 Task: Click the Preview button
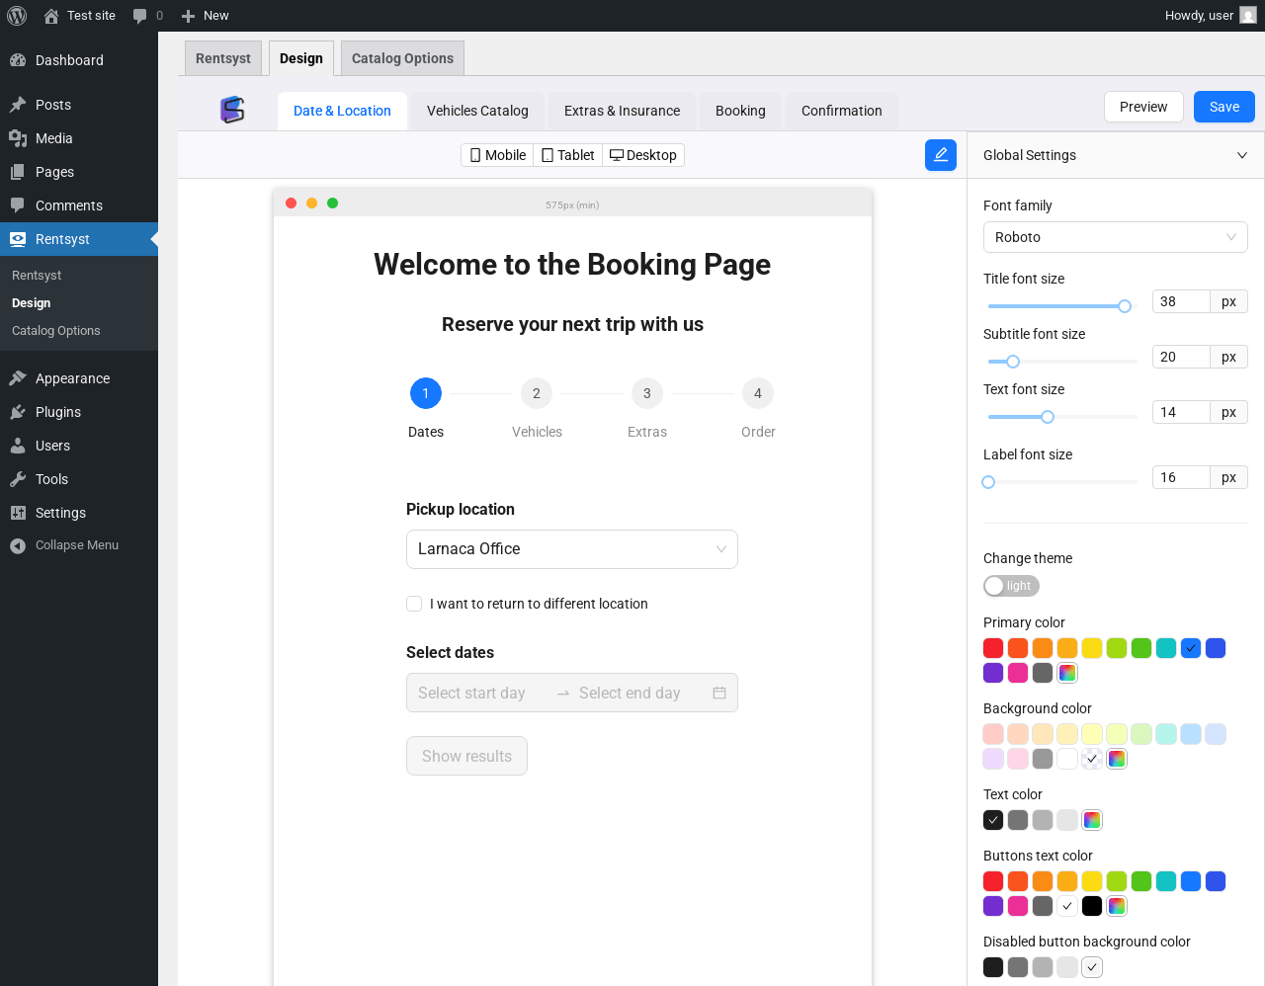point(1142,107)
